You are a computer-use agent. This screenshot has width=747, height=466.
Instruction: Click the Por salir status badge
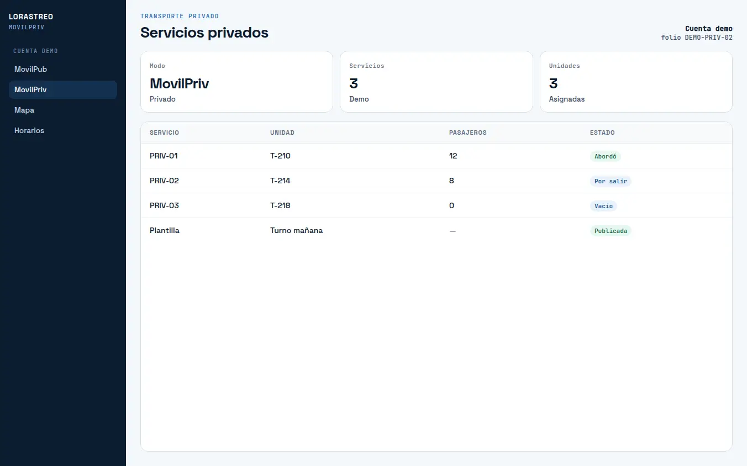(x=611, y=181)
